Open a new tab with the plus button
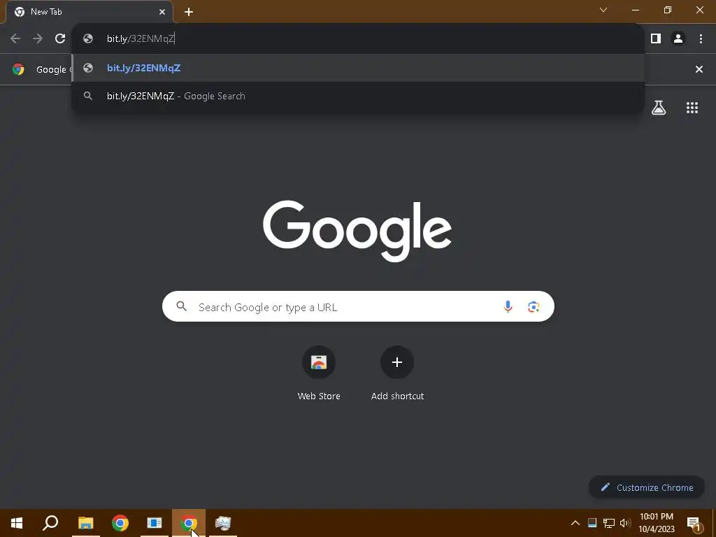 click(189, 12)
